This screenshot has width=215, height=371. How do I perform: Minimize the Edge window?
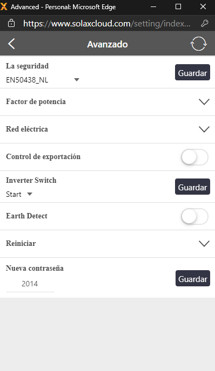(153, 6)
